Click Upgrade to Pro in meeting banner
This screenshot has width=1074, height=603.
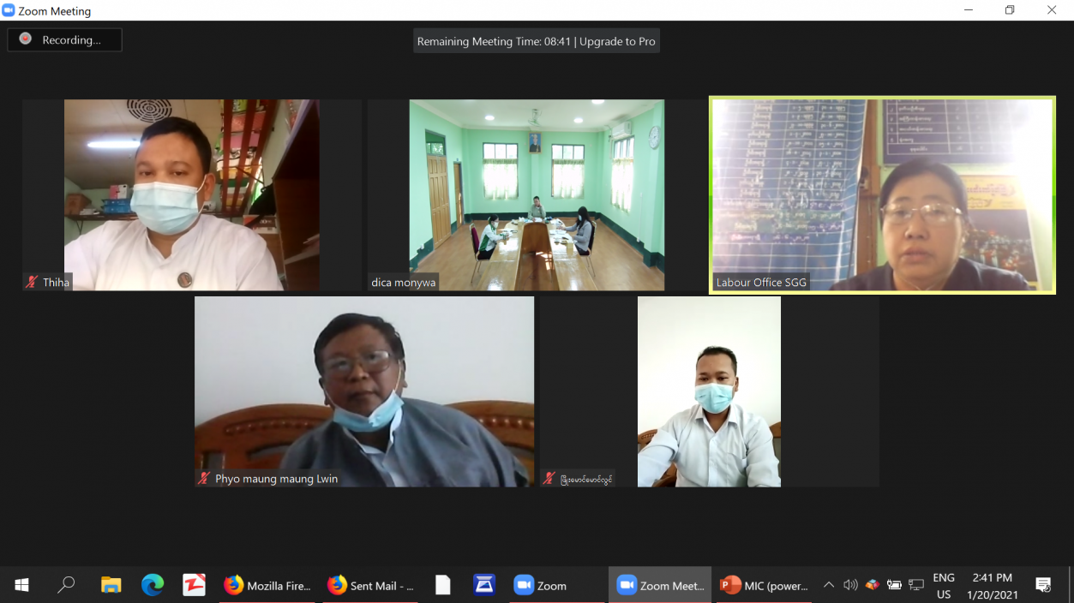[x=617, y=41]
